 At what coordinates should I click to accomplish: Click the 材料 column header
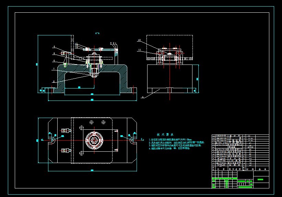[249, 169]
